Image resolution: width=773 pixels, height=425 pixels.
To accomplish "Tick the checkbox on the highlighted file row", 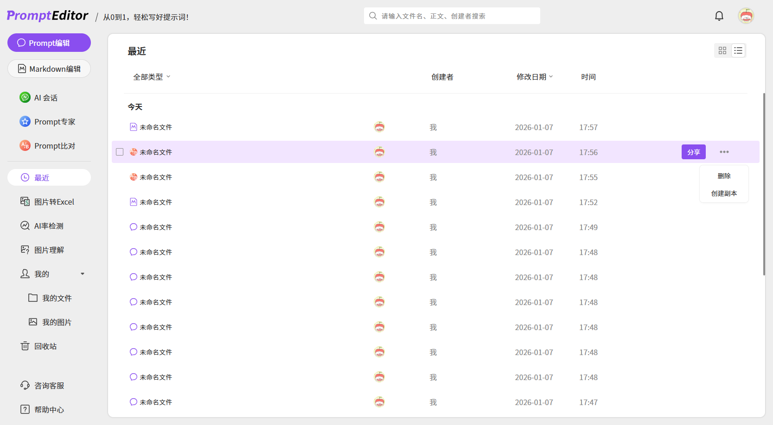I will click(120, 152).
